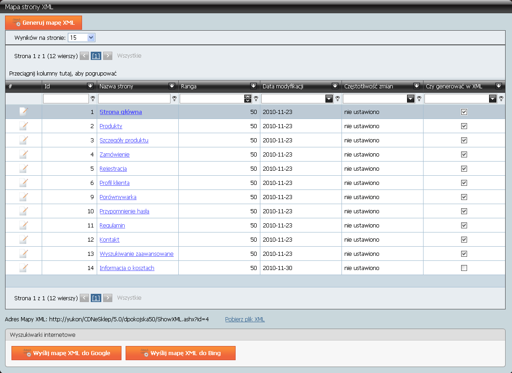Uncheck XML generation for Rejestracja
Image resolution: width=512 pixels, height=373 pixels.
pos(464,168)
